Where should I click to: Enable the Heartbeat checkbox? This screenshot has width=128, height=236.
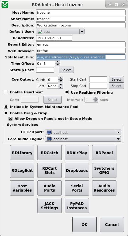pyautogui.click(x=6, y=92)
